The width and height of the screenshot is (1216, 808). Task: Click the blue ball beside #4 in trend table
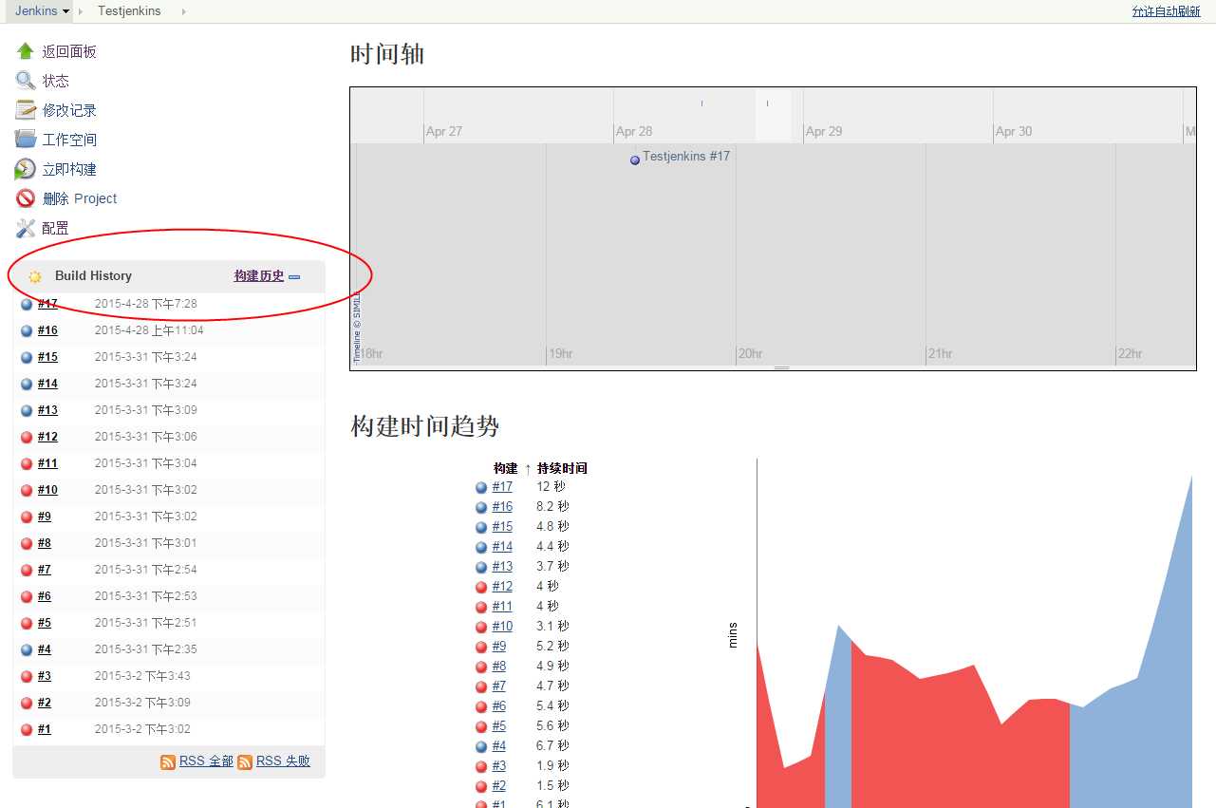coord(481,746)
